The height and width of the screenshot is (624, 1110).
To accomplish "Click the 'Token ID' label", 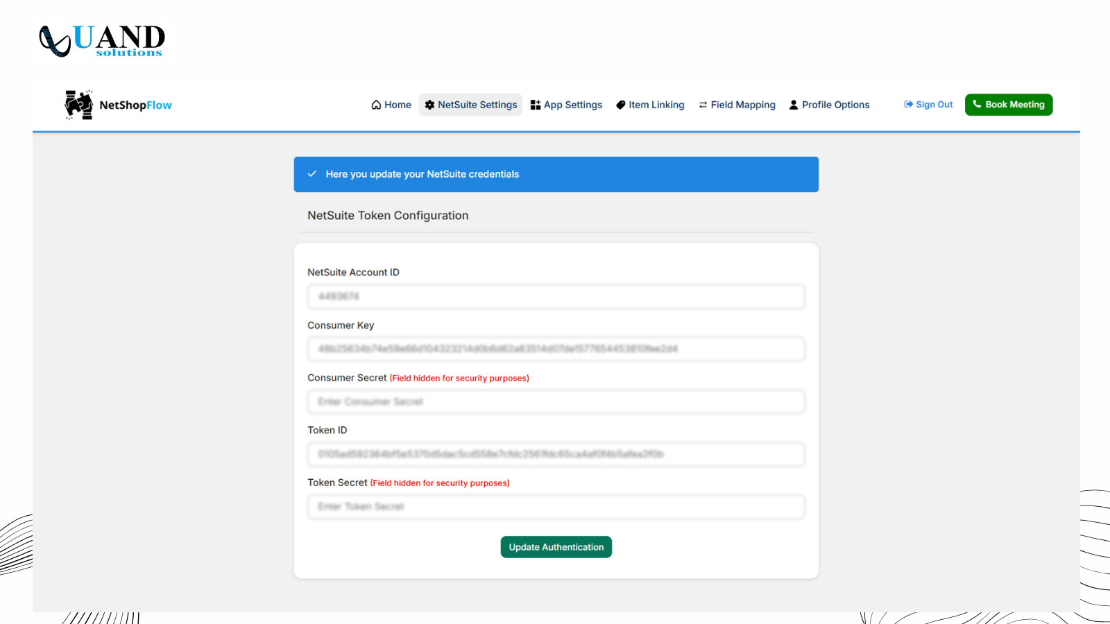I will coord(327,430).
